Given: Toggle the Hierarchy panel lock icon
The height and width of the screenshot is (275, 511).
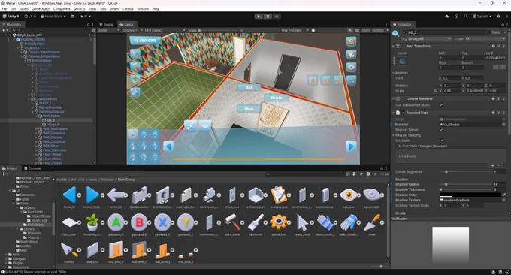Looking at the screenshot, I should (88, 24).
